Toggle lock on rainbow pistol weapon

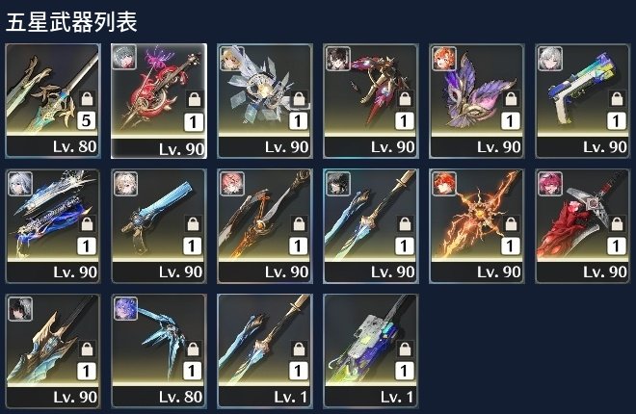click(617, 98)
